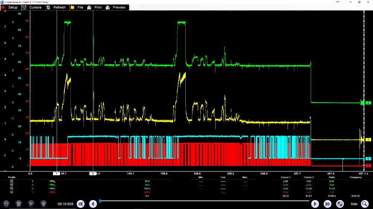Viewport: 373px width, 209px height.
Task: Step back one frame with the left arrow
Action: (93, 204)
